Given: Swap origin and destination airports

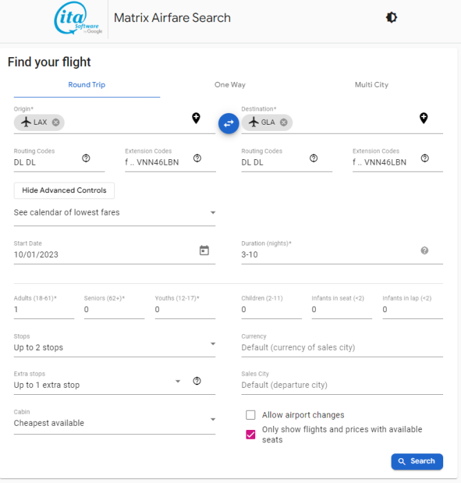Looking at the screenshot, I should point(228,123).
